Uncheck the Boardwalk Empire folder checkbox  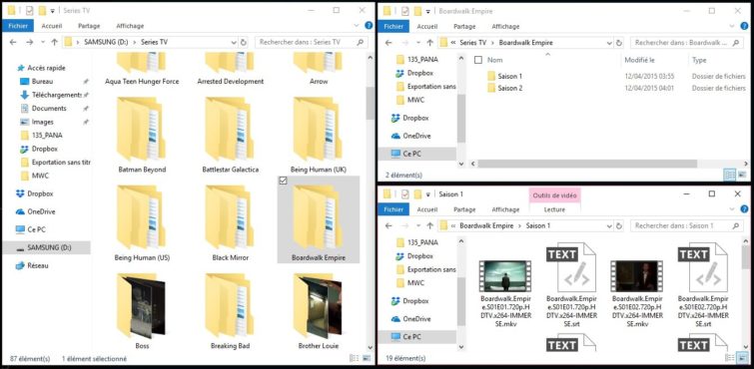pos(283,181)
